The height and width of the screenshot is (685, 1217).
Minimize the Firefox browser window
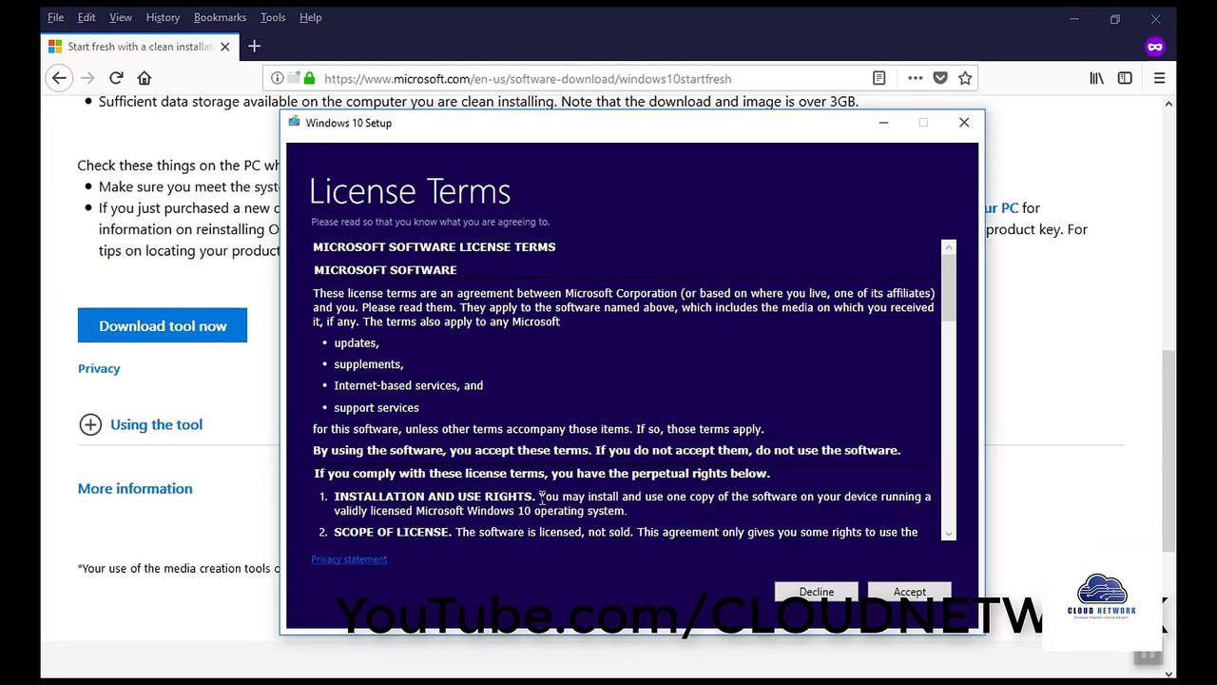tap(1073, 18)
